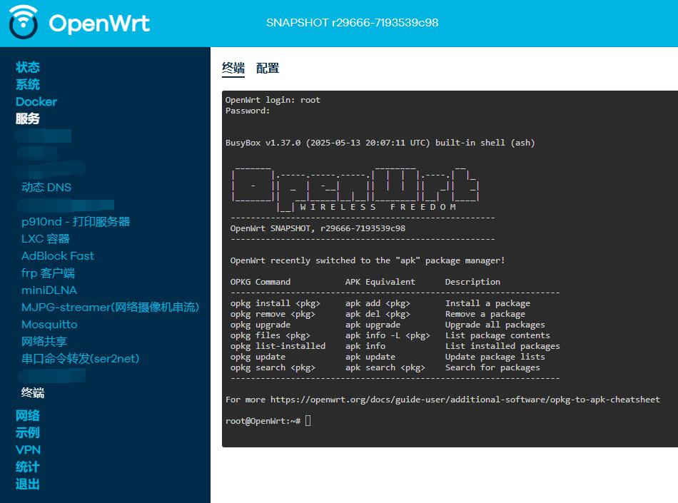
Task: Click 'apk search <pkg>' terminal text
Action: coord(385,367)
